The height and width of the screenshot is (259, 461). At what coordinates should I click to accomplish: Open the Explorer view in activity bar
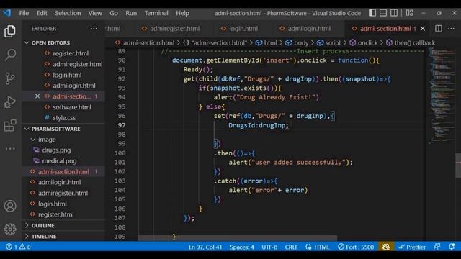[x=10, y=31]
